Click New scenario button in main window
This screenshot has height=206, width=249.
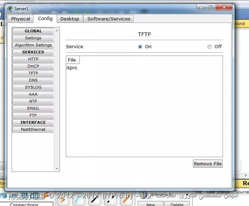tap(150, 204)
